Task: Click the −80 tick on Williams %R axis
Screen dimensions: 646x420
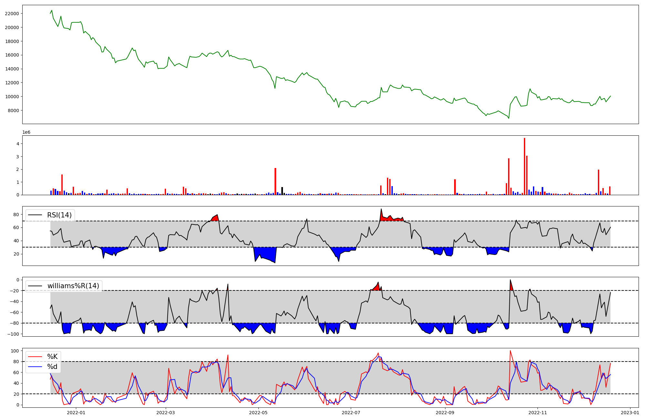Action: point(15,323)
